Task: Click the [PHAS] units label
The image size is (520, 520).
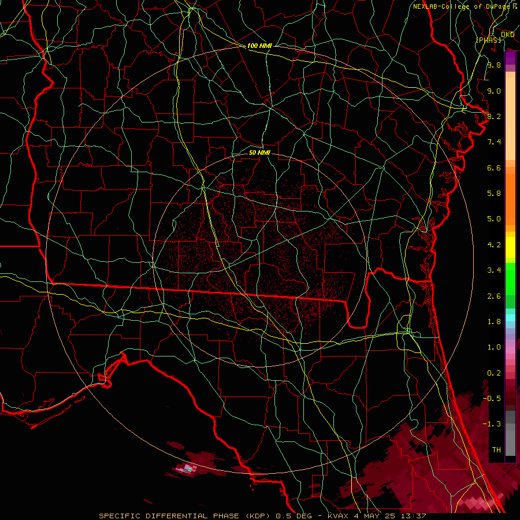Action: [488, 40]
